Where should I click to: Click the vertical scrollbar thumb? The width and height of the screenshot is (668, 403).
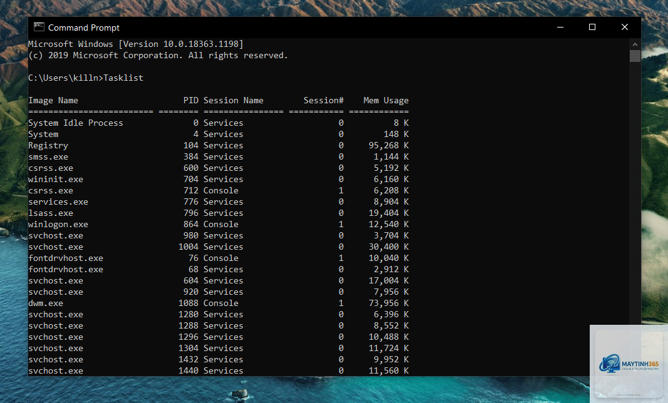635,56
